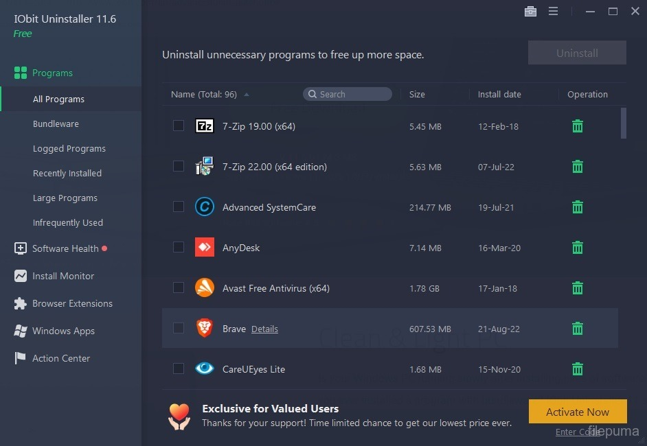Image resolution: width=647 pixels, height=446 pixels.
Task: Click the program list vertical scrollbar
Action: click(624, 124)
